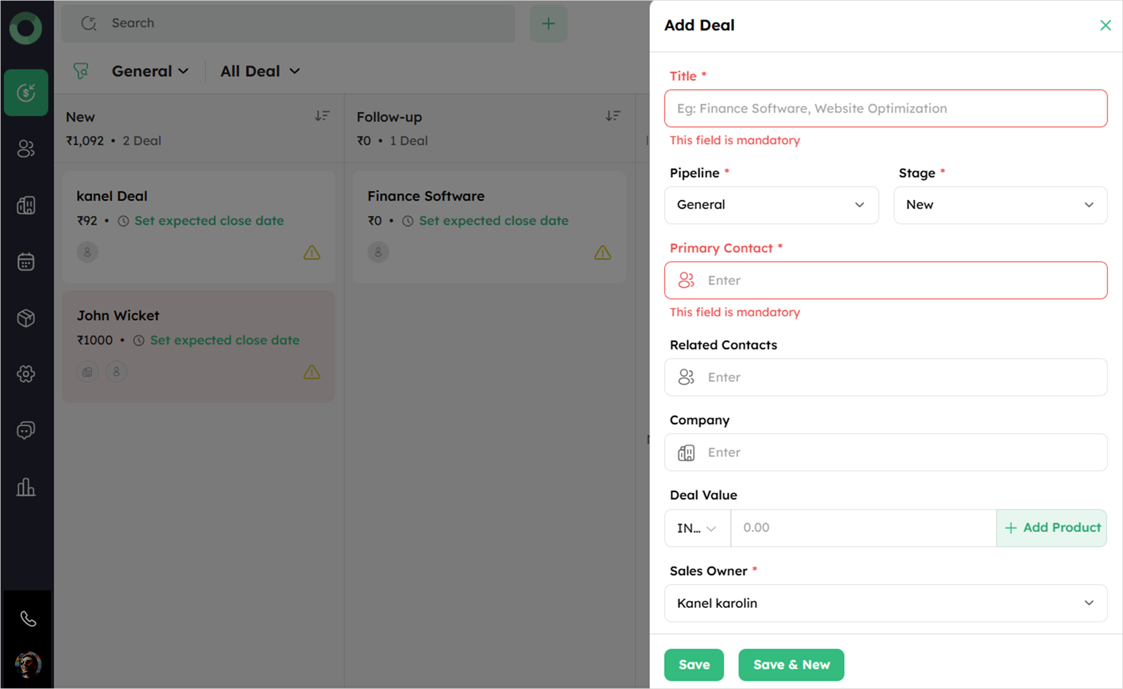This screenshot has height=689, width=1123.
Task: Open Companies building icon in sidebar
Action: point(26,205)
